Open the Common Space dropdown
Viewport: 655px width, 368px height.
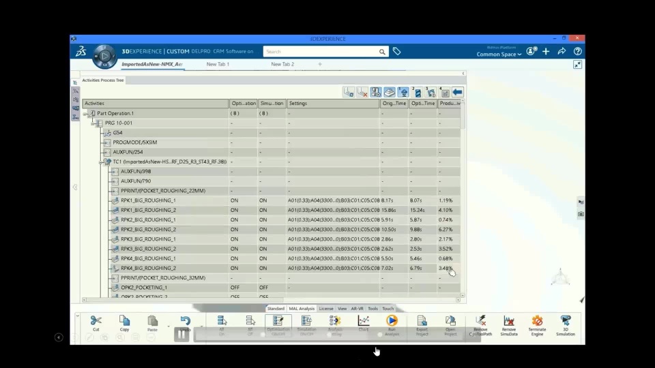(x=499, y=55)
